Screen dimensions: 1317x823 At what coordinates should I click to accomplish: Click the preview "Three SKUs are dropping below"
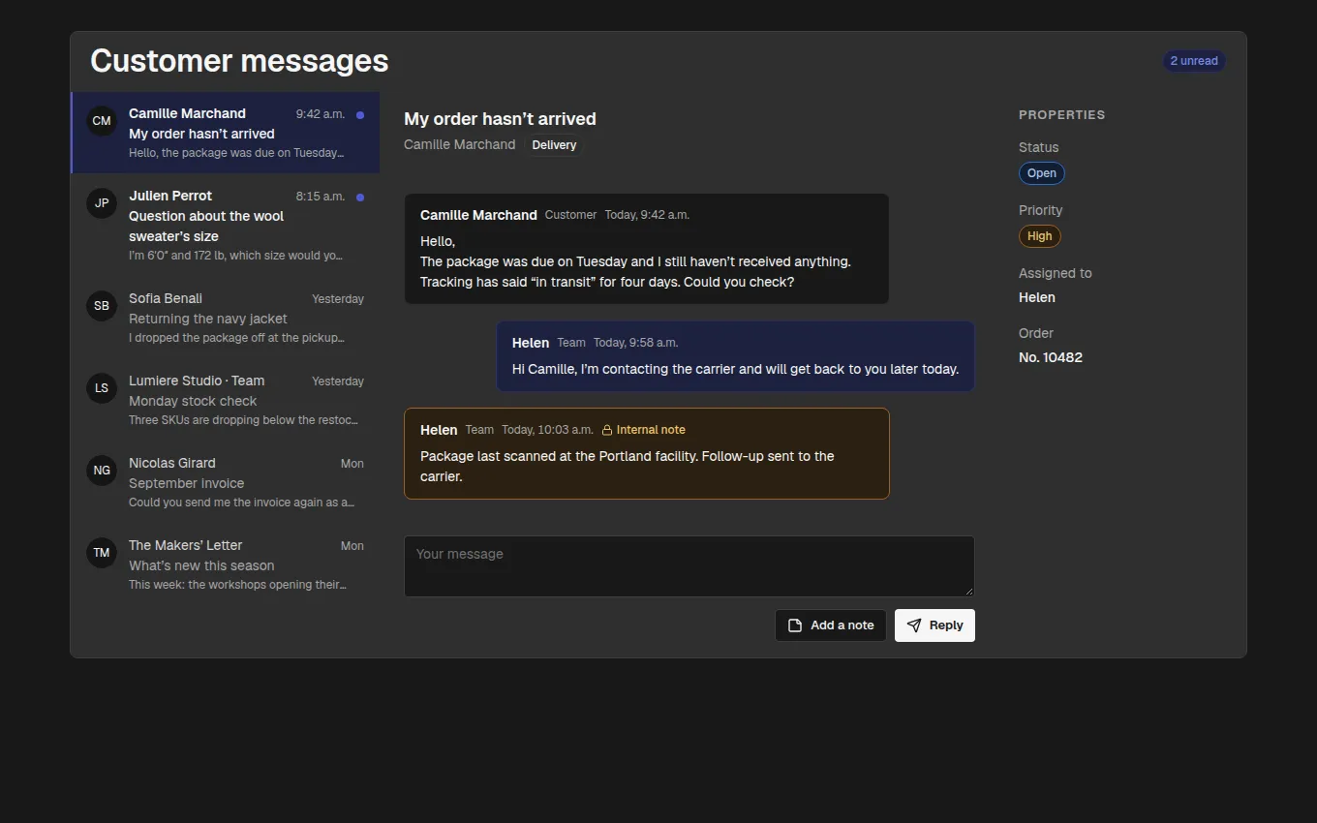(x=243, y=420)
